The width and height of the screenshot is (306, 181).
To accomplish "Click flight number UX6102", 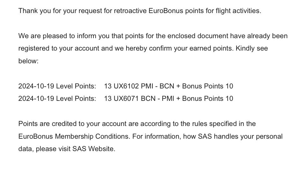I will coord(126,86).
